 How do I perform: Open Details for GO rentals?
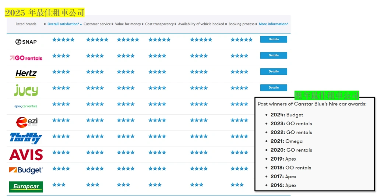[274, 55]
